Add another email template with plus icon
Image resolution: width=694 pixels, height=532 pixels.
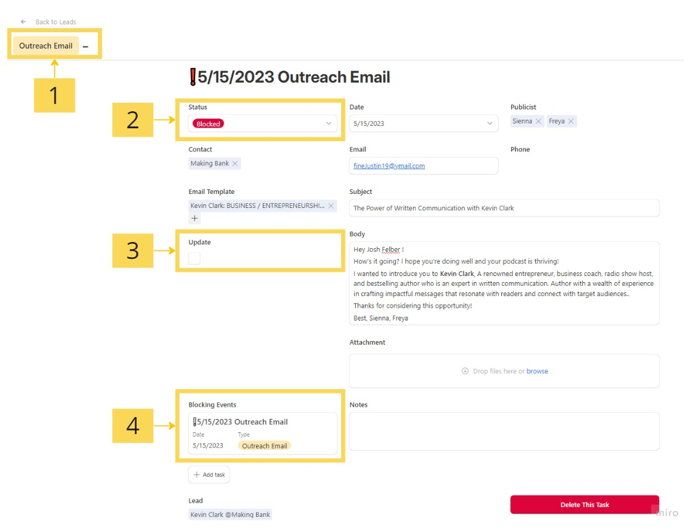click(x=195, y=218)
